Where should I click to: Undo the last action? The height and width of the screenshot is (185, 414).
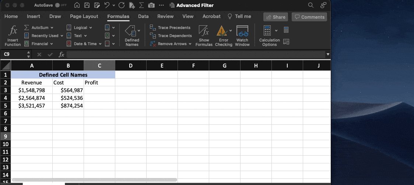click(107, 5)
